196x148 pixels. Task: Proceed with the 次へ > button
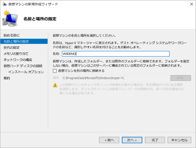(x=132, y=140)
